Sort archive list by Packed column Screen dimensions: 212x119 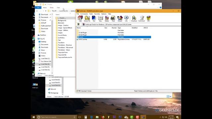coord(114,28)
